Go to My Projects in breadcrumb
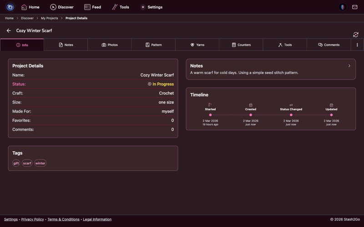364x227 pixels. [50, 18]
